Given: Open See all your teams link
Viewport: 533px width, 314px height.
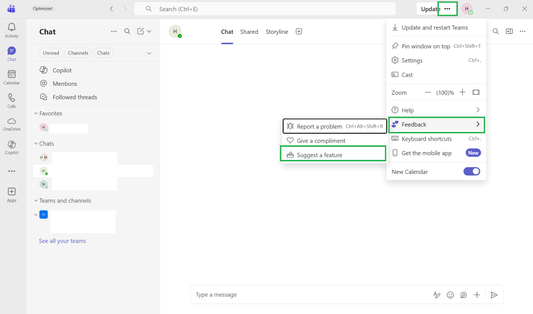Looking at the screenshot, I should [62, 241].
